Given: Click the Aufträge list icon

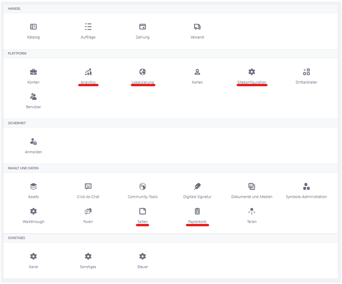Looking at the screenshot, I should pyautogui.click(x=88, y=27).
